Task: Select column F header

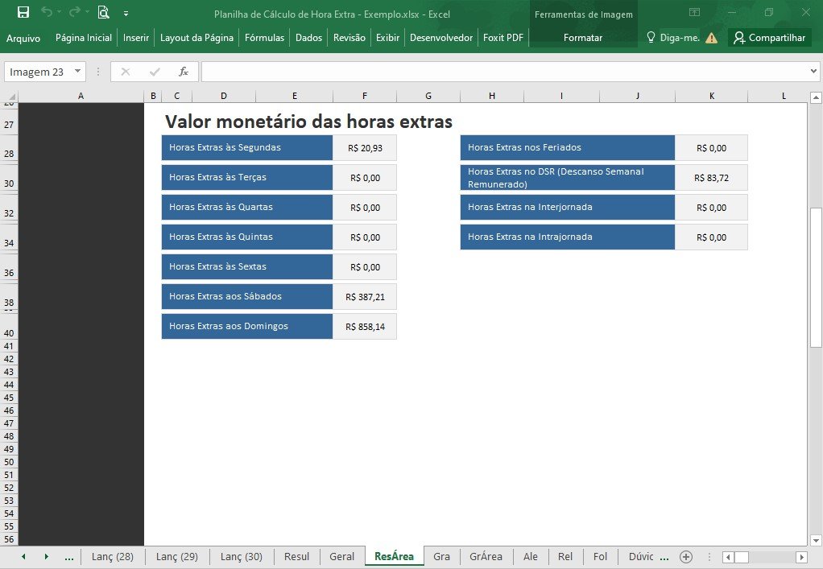Action: coord(365,96)
